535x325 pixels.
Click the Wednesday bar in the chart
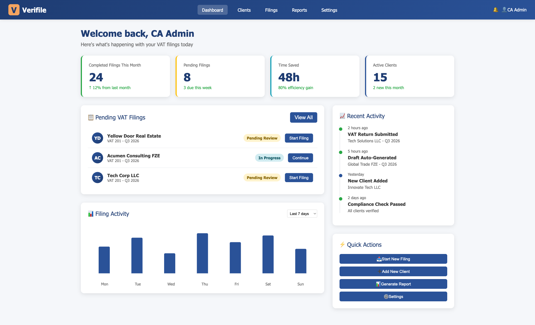tap(170, 263)
